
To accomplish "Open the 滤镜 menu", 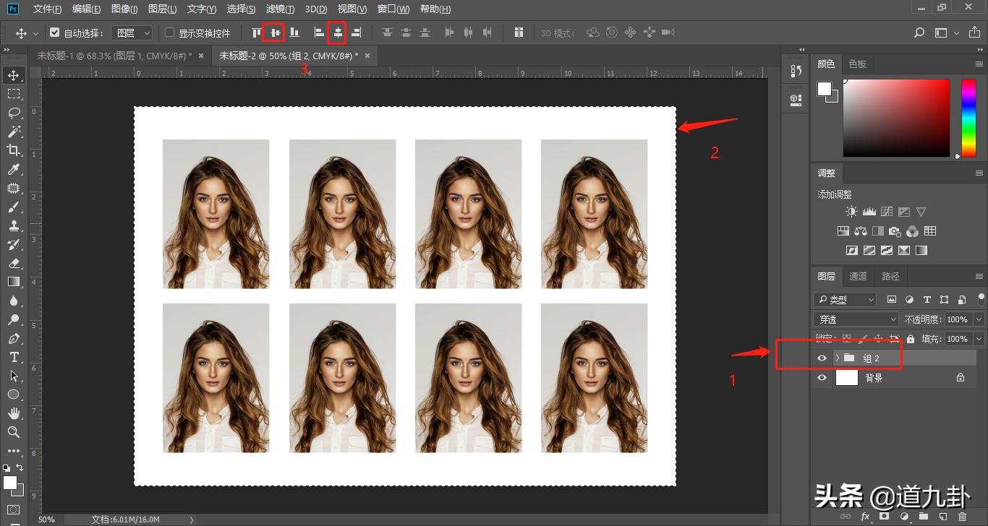I will (x=280, y=9).
